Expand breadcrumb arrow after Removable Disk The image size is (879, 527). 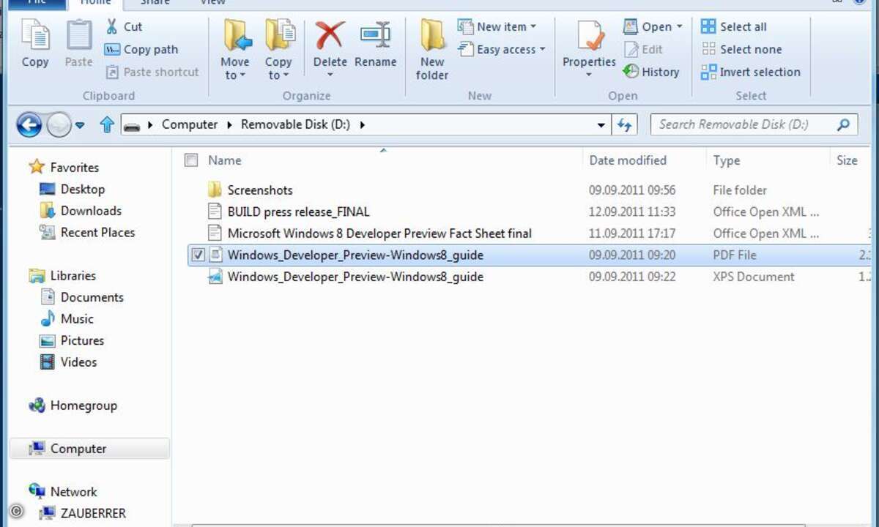(363, 124)
